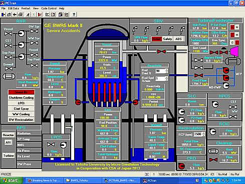Click the red main steam isolation valve

click(x=161, y=52)
